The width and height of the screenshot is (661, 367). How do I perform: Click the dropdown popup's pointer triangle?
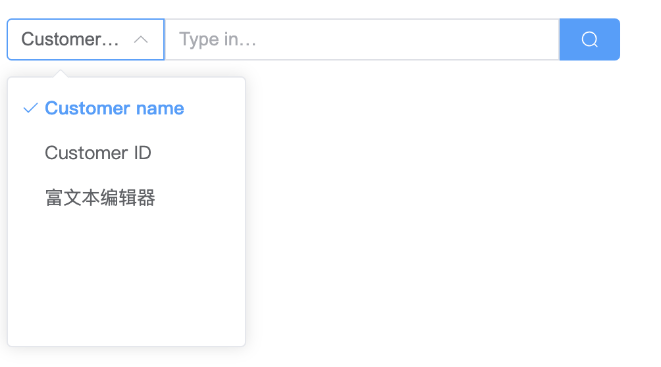point(61,74)
